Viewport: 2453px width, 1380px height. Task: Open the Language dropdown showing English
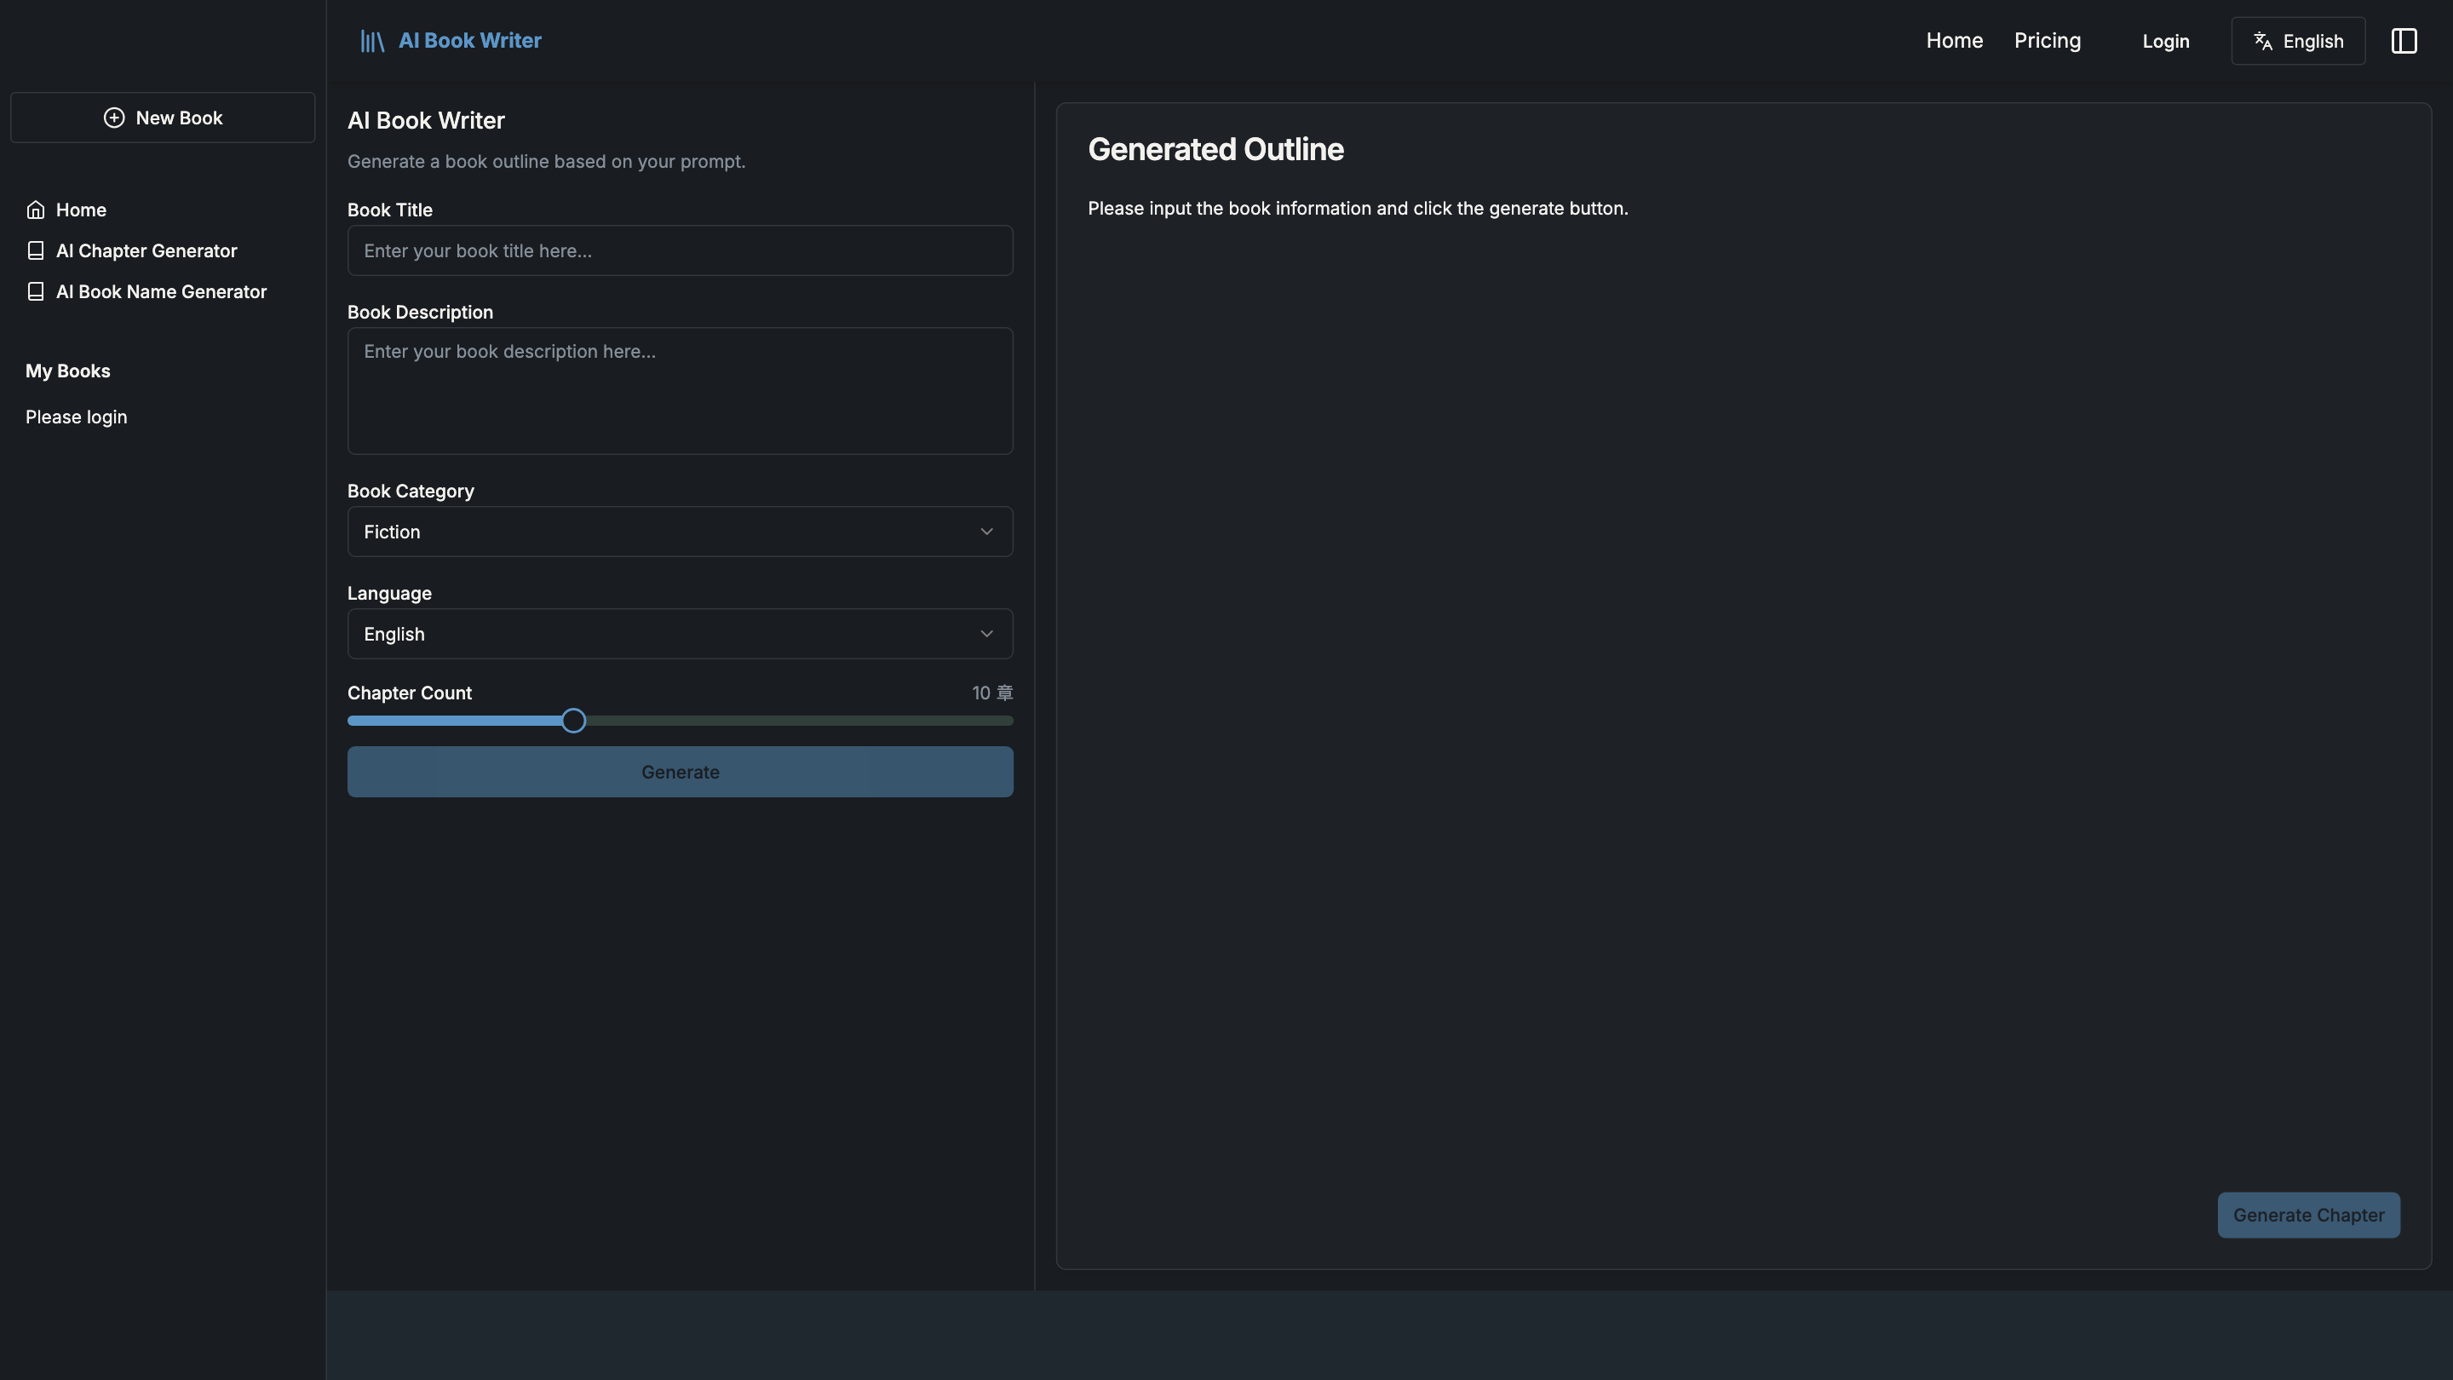coord(680,633)
